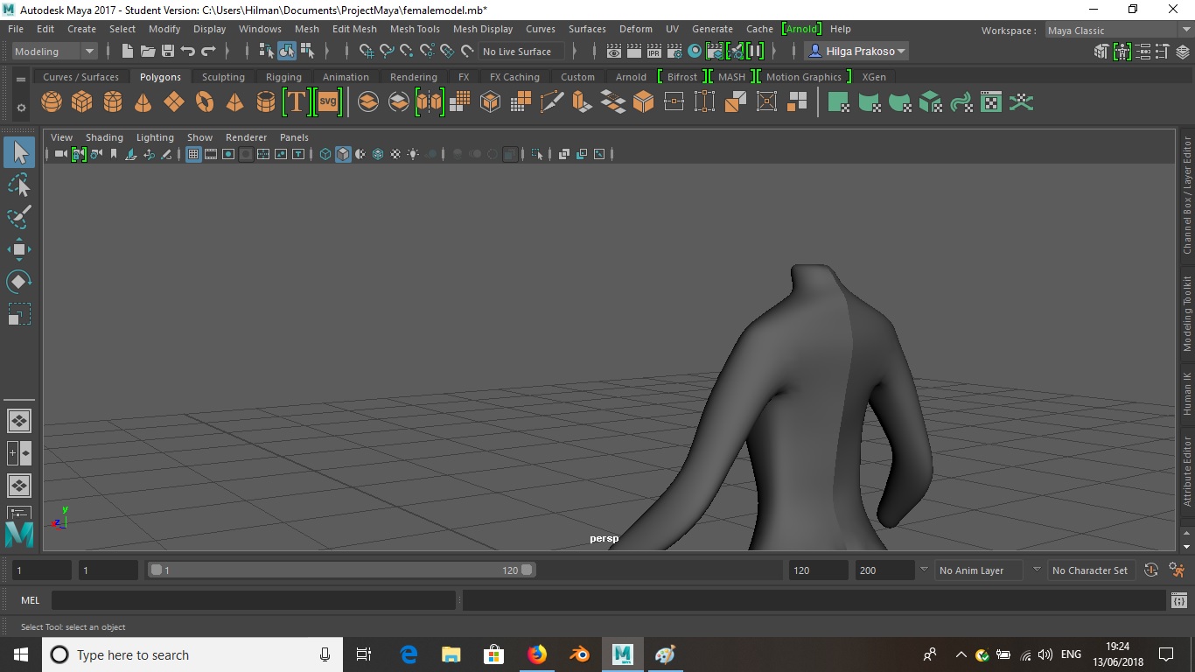Click the polygon Type text tool icon
The image size is (1195, 672).
click(x=297, y=102)
